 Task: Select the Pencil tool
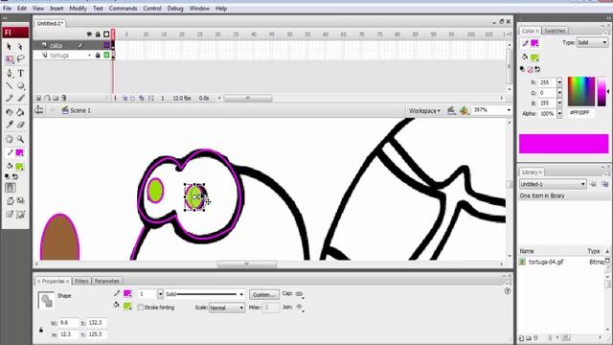[10, 98]
